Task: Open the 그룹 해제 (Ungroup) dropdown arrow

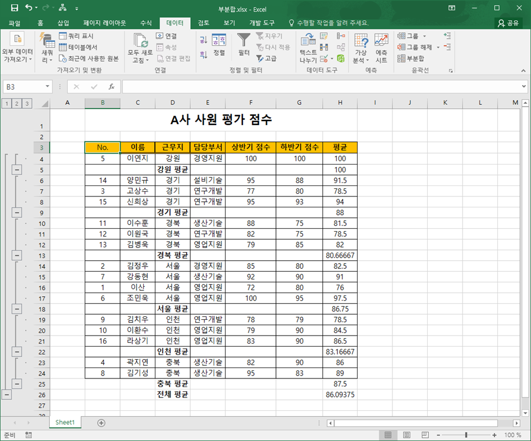Action: click(438, 47)
